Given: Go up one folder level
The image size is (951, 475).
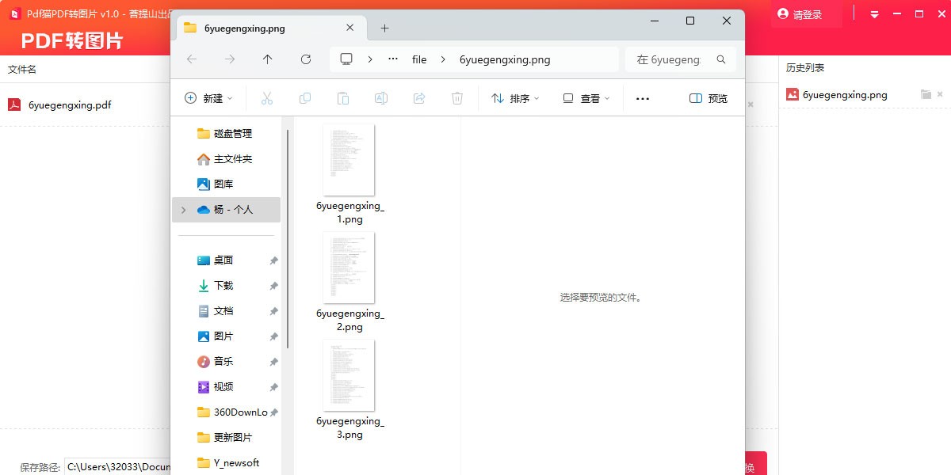Looking at the screenshot, I should (x=268, y=59).
